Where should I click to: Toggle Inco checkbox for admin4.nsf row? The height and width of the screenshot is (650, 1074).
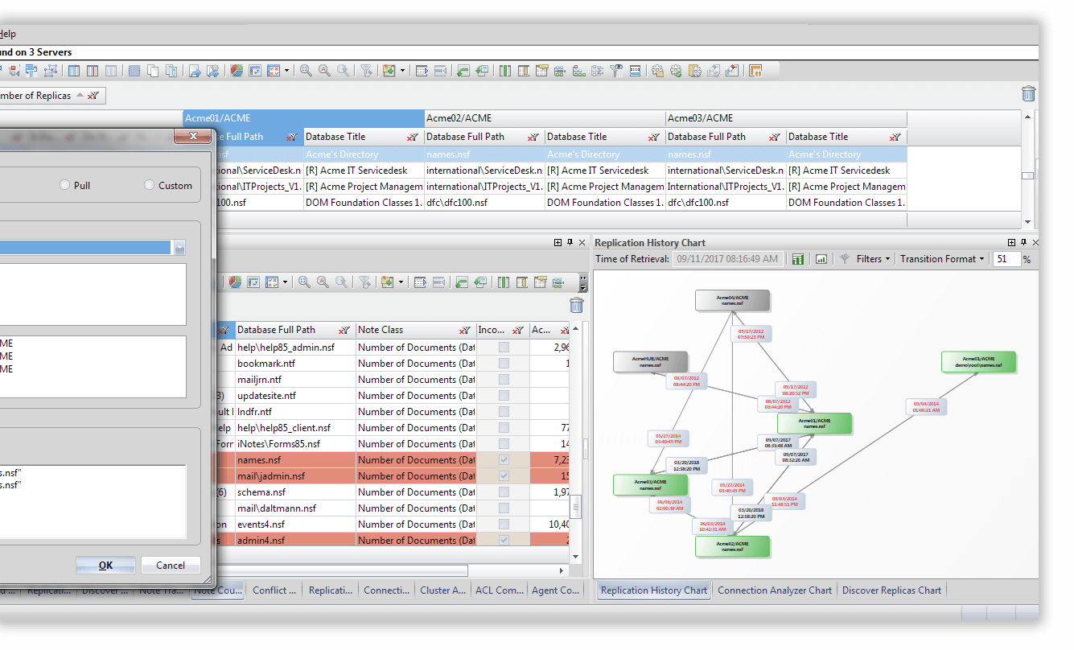click(x=504, y=541)
